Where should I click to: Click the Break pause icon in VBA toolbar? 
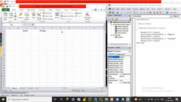144,12
